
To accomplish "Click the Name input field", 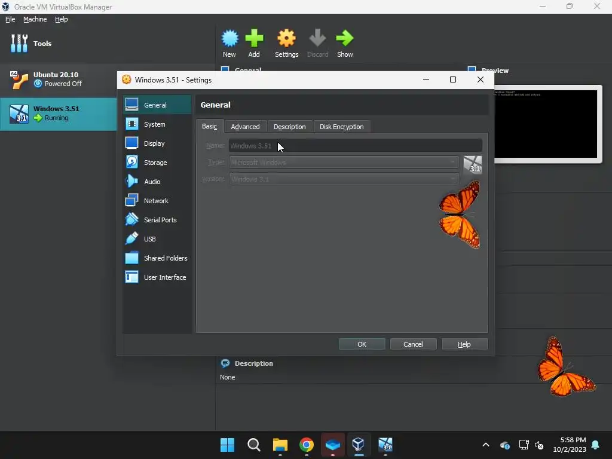I will tap(355, 146).
